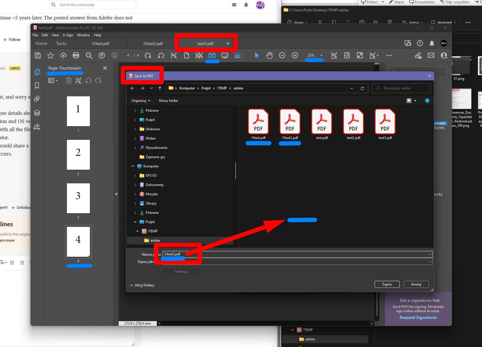Click Acrobat notifications bell icon
The height and width of the screenshot is (347, 482).
pyautogui.click(x=432, y=44)
